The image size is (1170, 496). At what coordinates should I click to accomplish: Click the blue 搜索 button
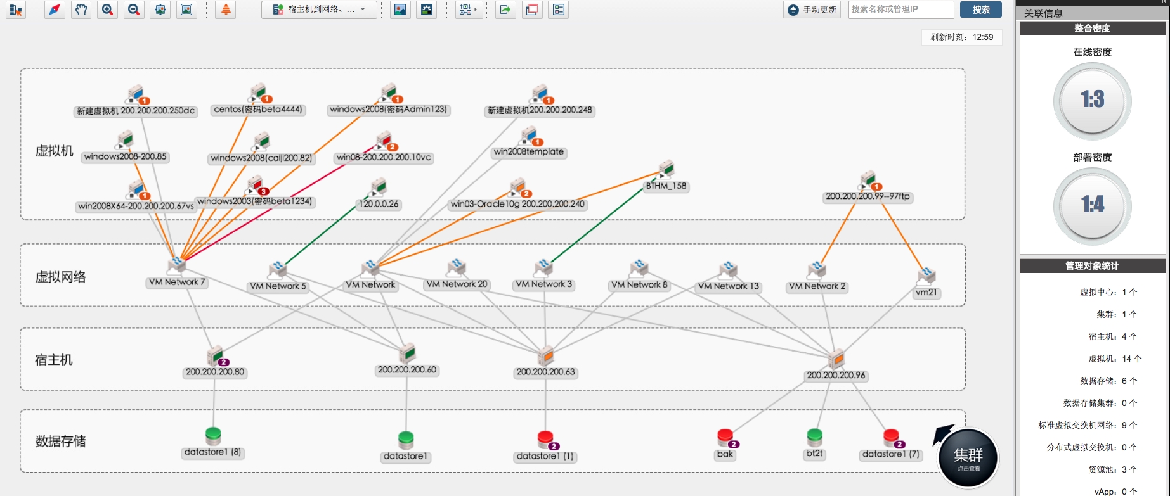pyautogui.click(x=980, y=10)
